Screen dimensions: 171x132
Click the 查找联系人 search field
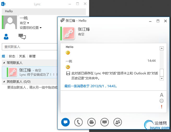click(30, 47)
